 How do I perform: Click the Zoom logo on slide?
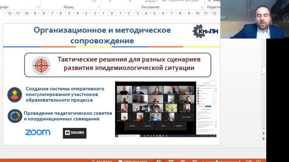click(x=38, y=132)
